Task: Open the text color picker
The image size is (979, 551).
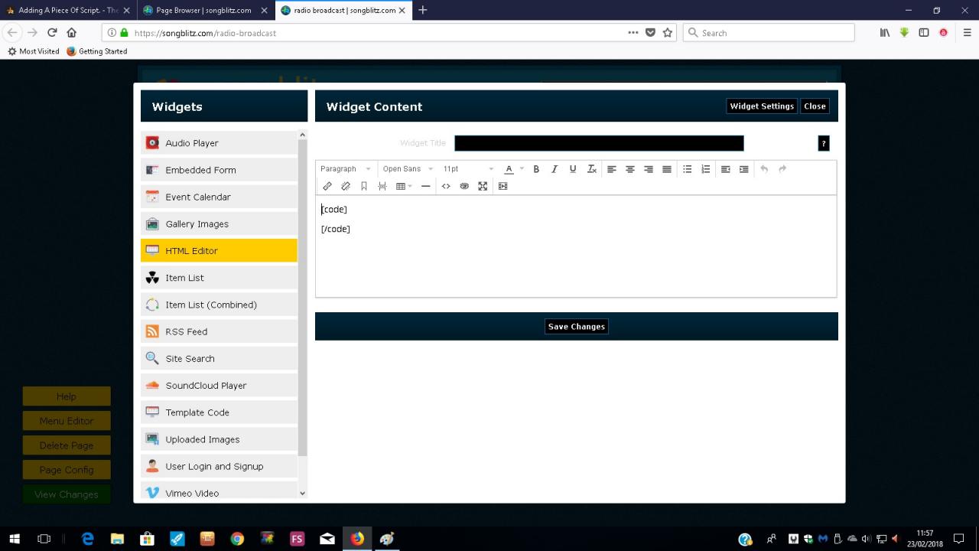Action: tap(509, 169)
